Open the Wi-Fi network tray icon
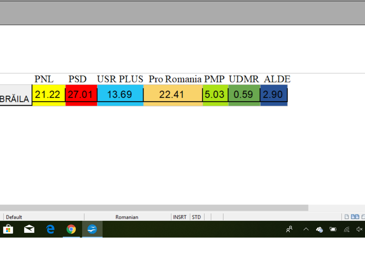Viewport: 365px width, 274px height. coord(346,230)
